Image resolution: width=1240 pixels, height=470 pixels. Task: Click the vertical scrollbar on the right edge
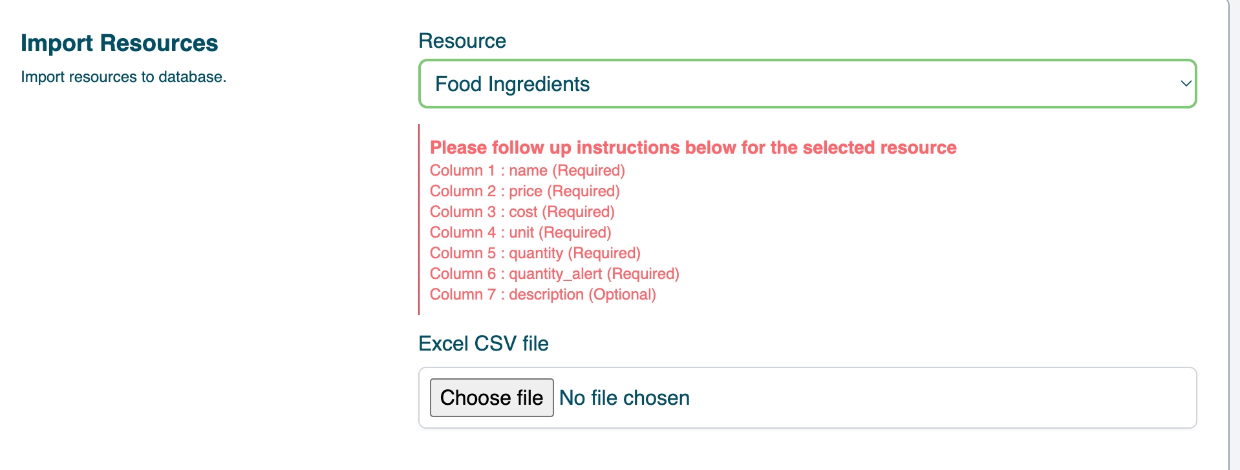tap(1234, 235)
